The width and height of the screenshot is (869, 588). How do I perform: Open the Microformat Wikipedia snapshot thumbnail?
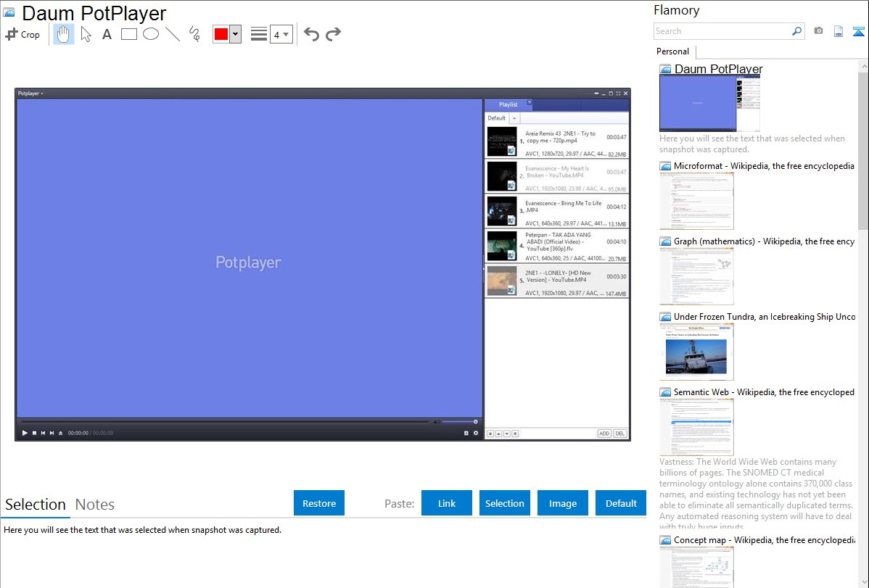tap(696, 201)
